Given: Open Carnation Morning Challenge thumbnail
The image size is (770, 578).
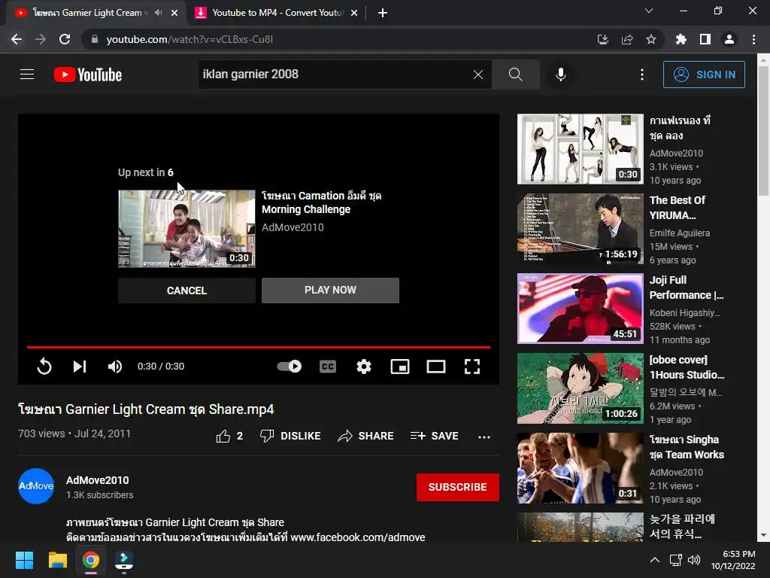Looking at the screenshot, I should (x=186, y=229).
